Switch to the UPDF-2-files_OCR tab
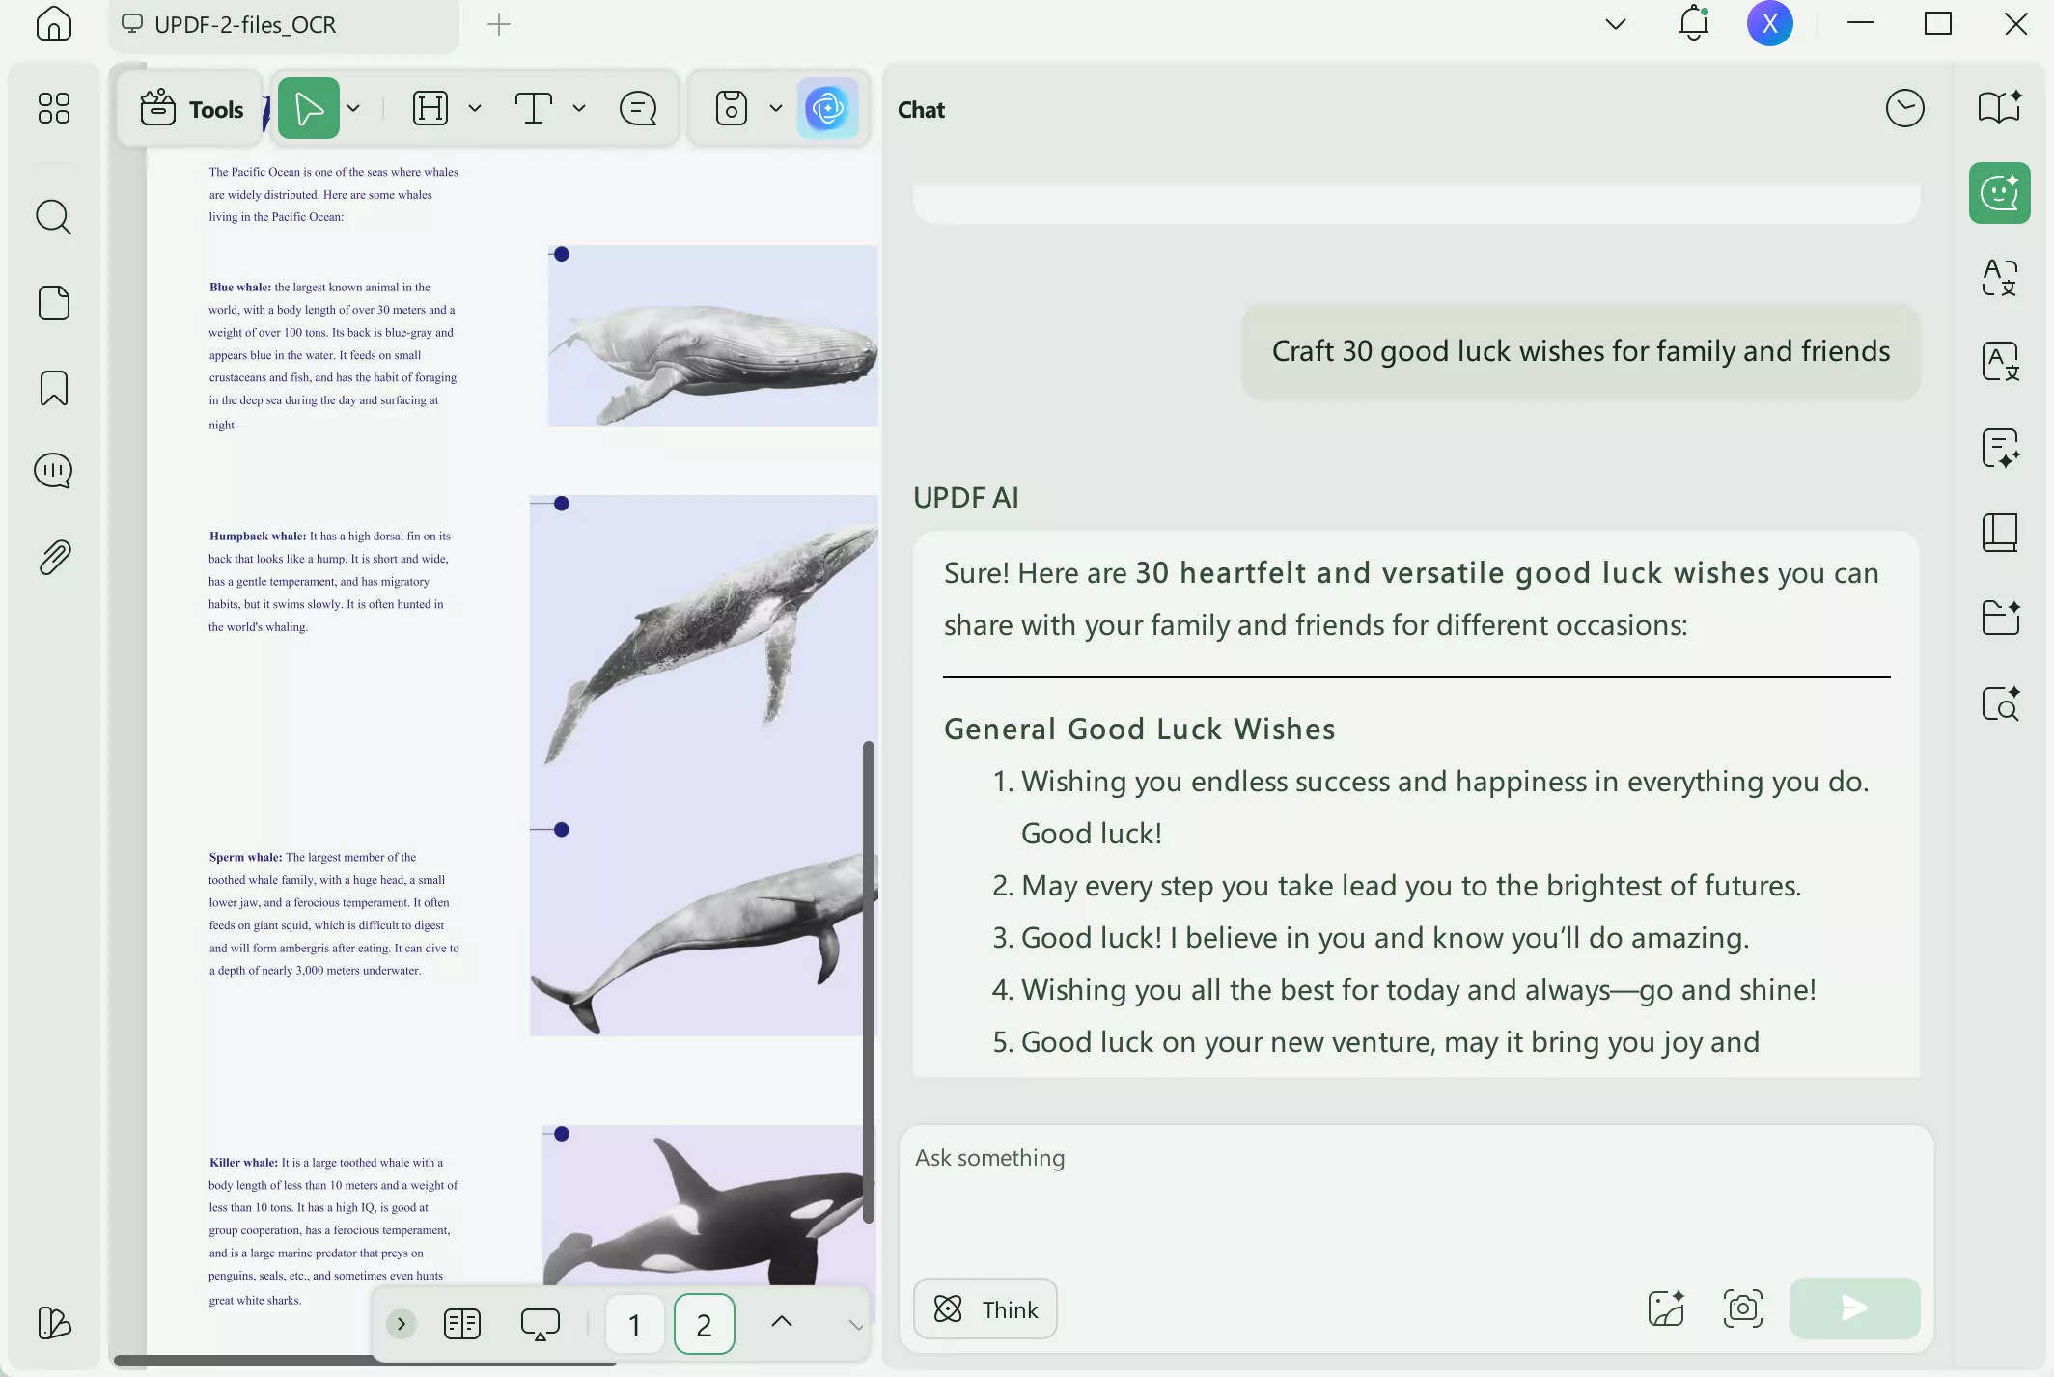This screenshot has width=2054, height=1377. tap(246, 25)
